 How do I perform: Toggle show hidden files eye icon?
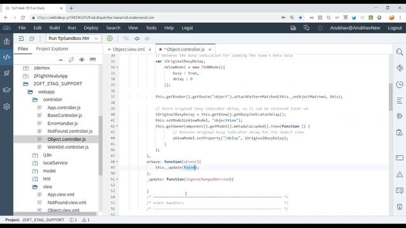[x=82, y=60]
